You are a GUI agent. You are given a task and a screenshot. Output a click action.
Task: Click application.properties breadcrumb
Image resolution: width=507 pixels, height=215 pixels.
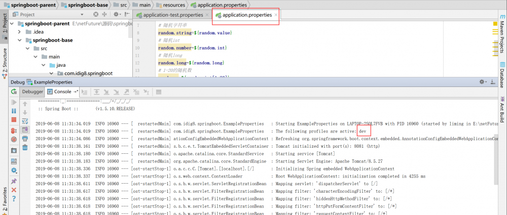[x=219, y=5]
